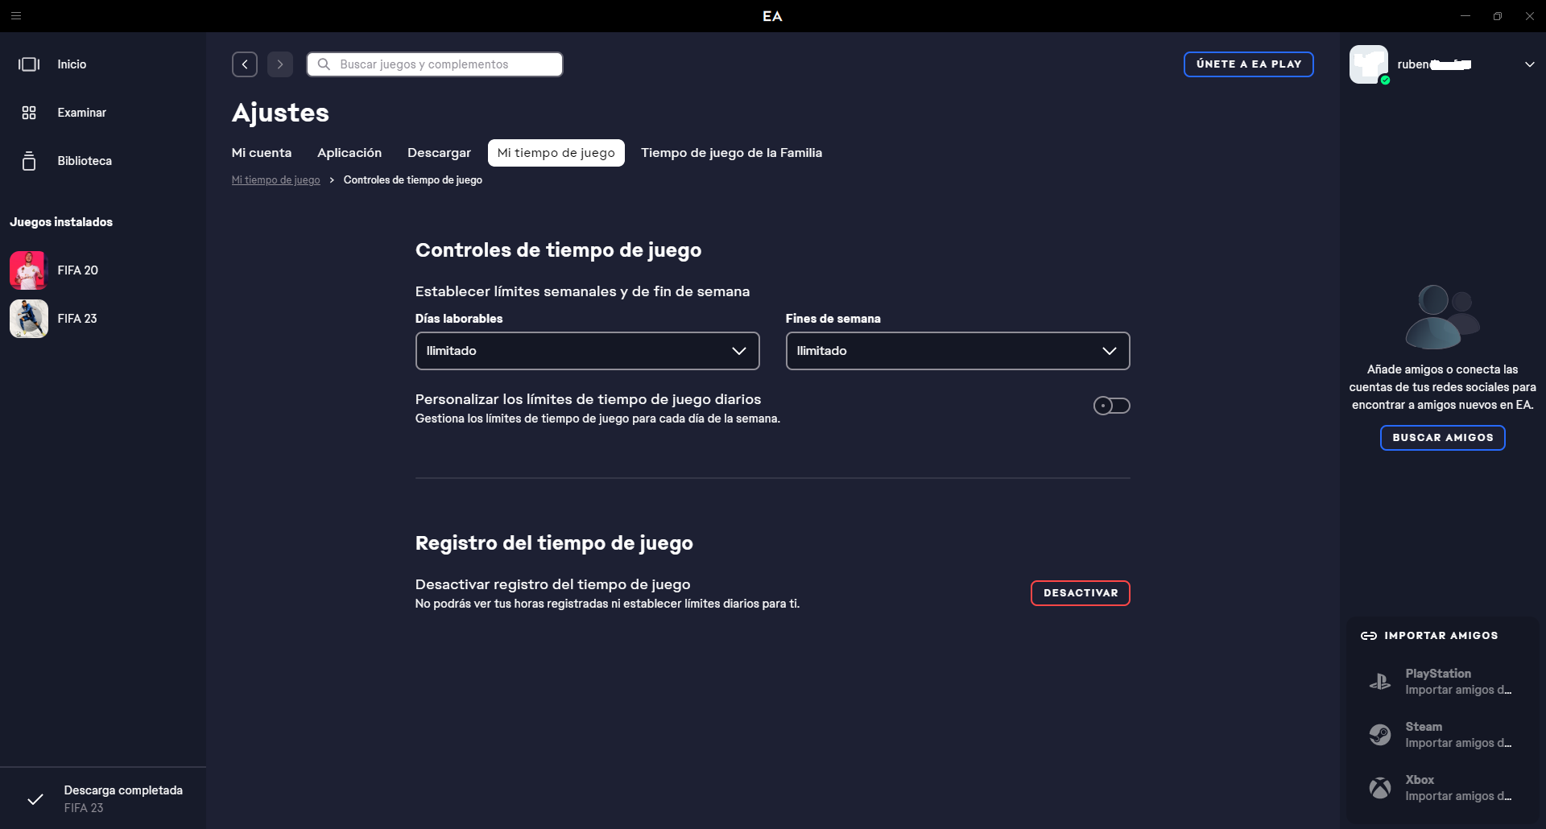Restore down the EA window

click(1498, 16)
